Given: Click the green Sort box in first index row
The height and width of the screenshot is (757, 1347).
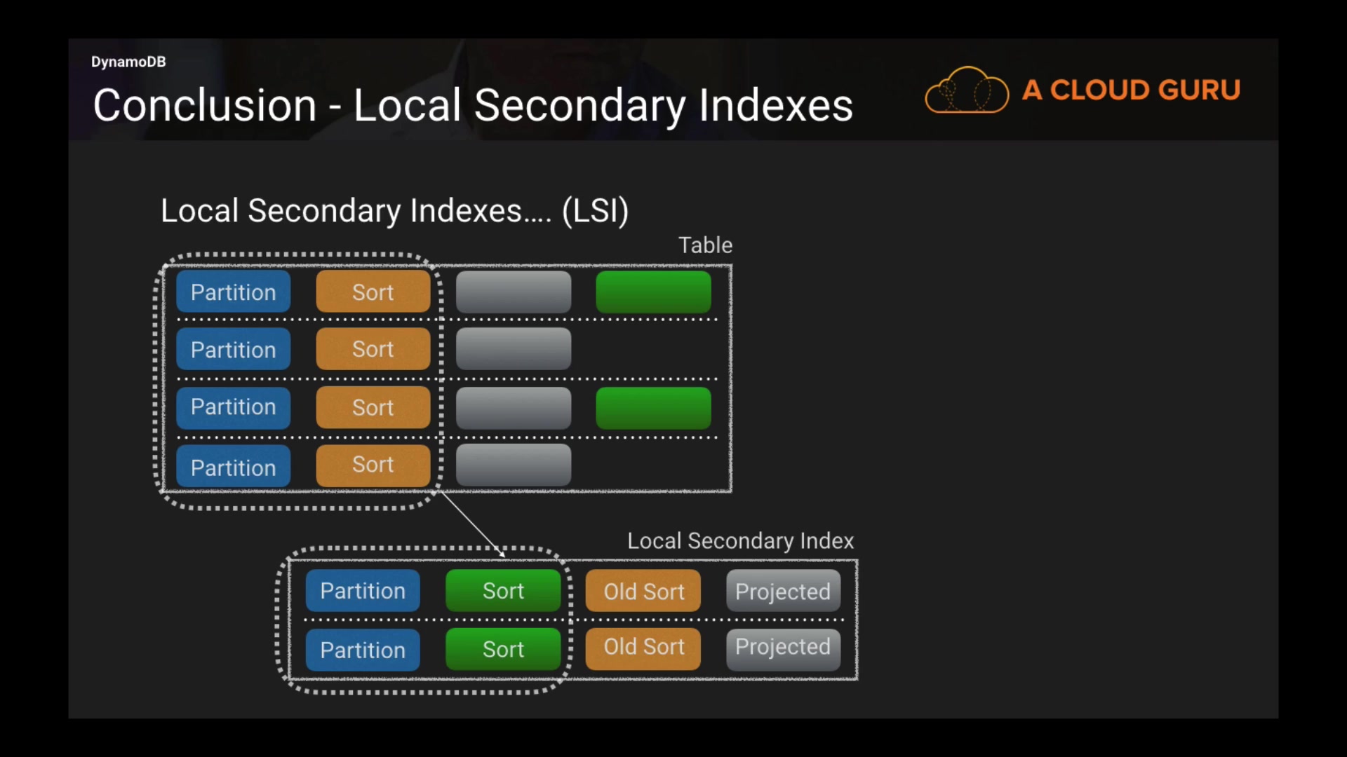Looking at the screenshot, I should pyautogui.click(x=503, y=591).
